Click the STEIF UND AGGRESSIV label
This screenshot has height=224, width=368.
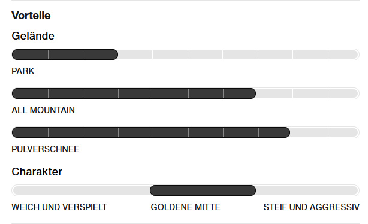point(311,207)
